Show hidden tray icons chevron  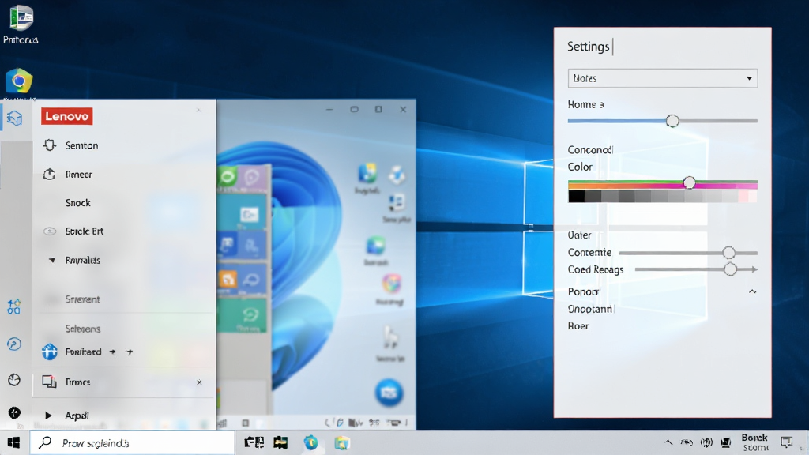point(668,442)
